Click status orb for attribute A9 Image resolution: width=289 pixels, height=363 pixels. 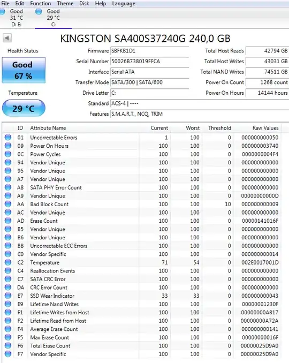(8, 195)
